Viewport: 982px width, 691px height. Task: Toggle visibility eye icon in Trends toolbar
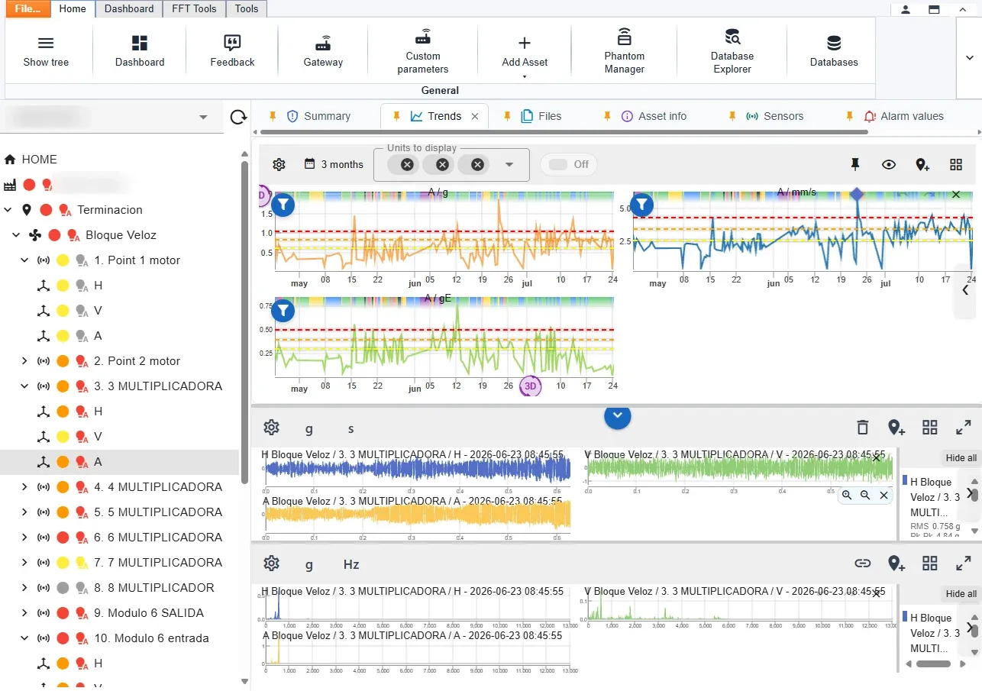click(x=889, y=164)
